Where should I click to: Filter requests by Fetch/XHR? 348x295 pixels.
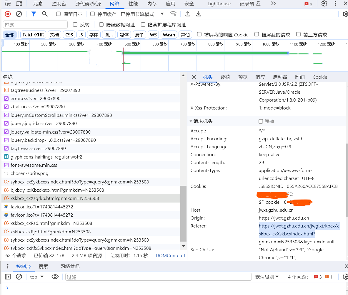click(33, 35)
